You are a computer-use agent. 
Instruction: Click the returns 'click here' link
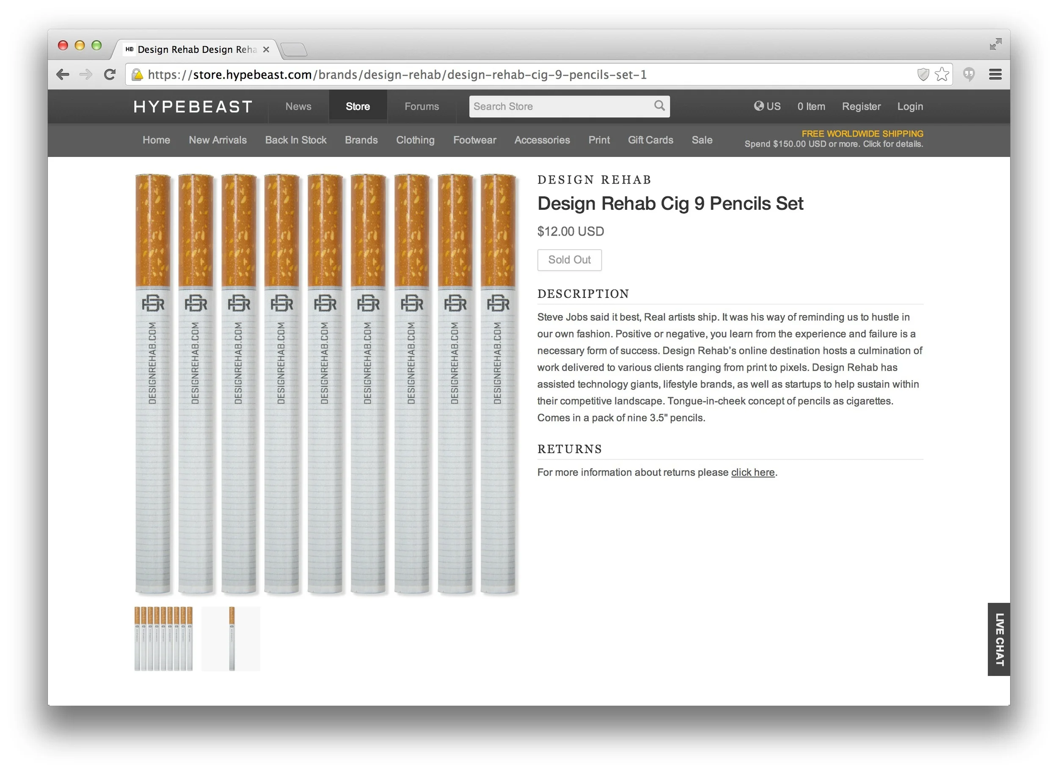(752, 473)
